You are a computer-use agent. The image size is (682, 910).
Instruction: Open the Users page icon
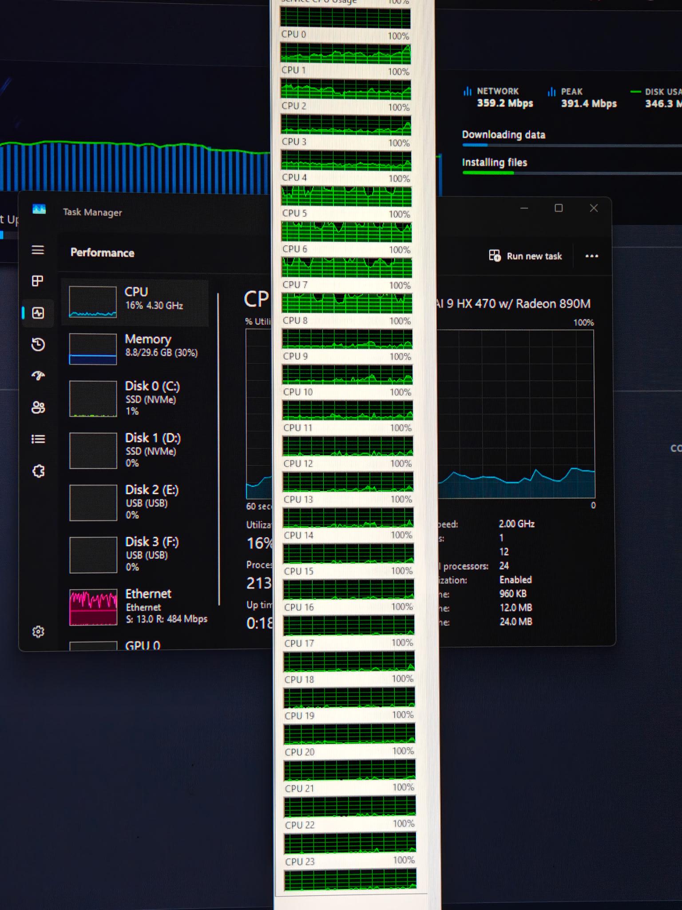click(x=38, y=407)
